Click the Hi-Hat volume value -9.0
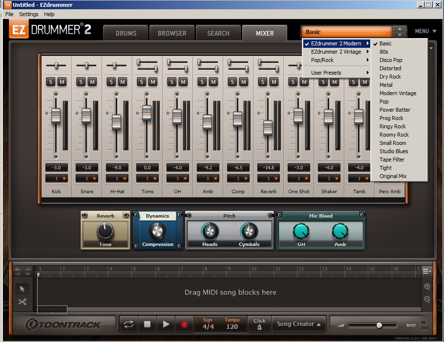444x342 pixels. tap(117, 167)
